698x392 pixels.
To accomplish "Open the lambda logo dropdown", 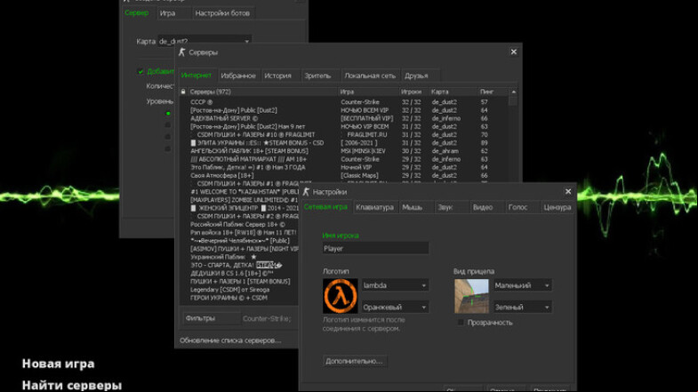I will click(395, 285).
